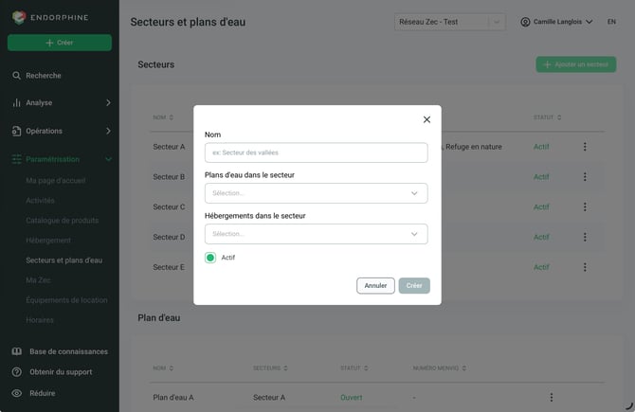Click the Créer button in the dialog
This screenshot has height=412, width=635.
pos(414,286)
